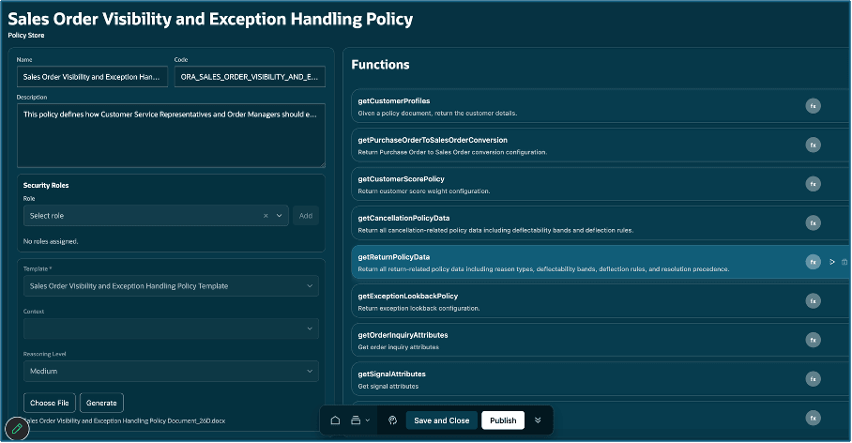Click the Functions heading
The height and width of the screenshot is (443, 852).
click(x=380, y=65)
